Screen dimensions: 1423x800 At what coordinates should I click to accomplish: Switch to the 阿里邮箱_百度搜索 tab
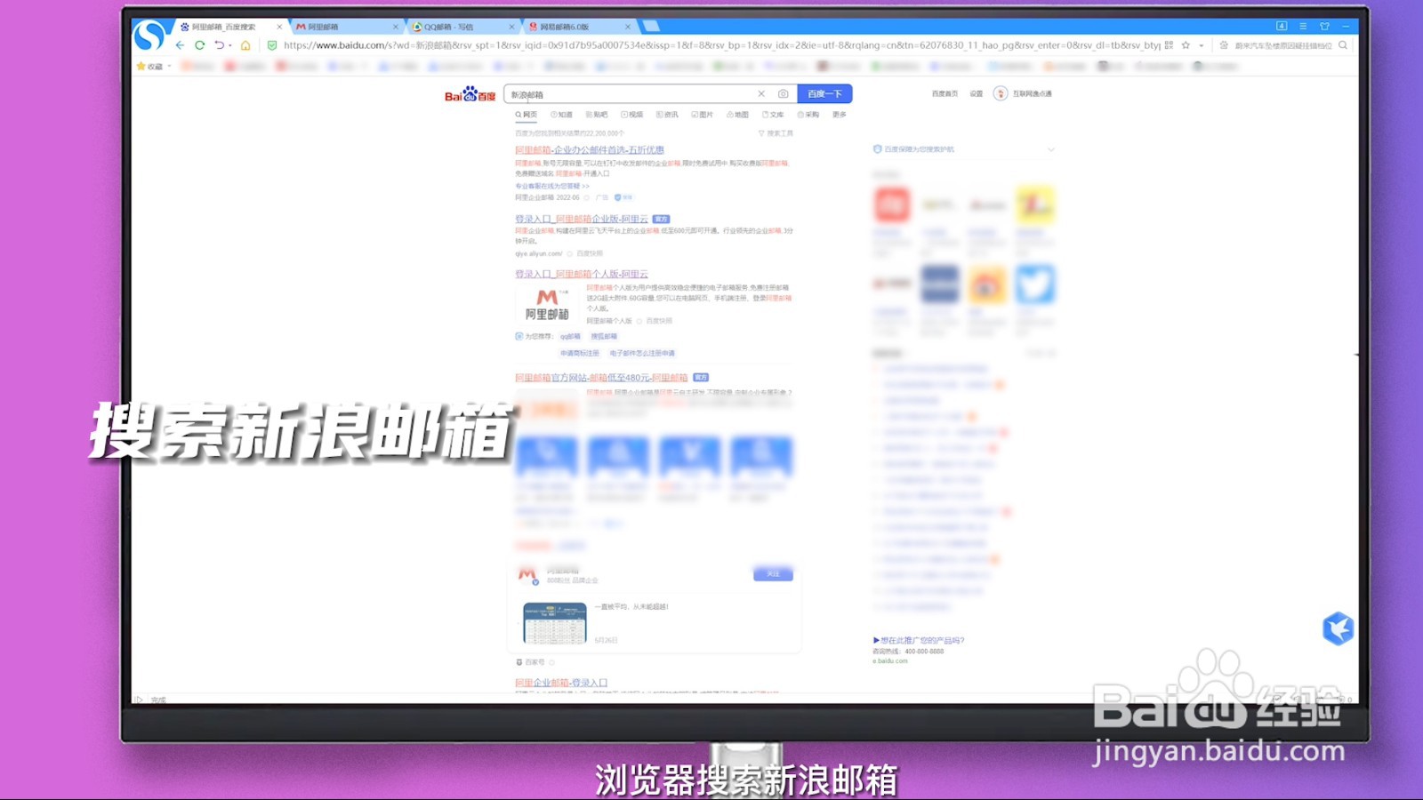pos(224,27)
